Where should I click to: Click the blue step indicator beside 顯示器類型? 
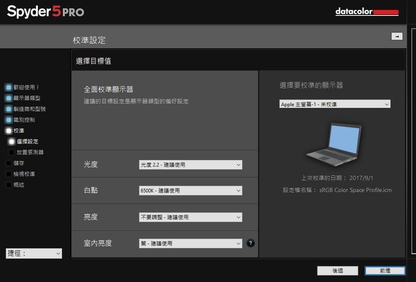9,98
